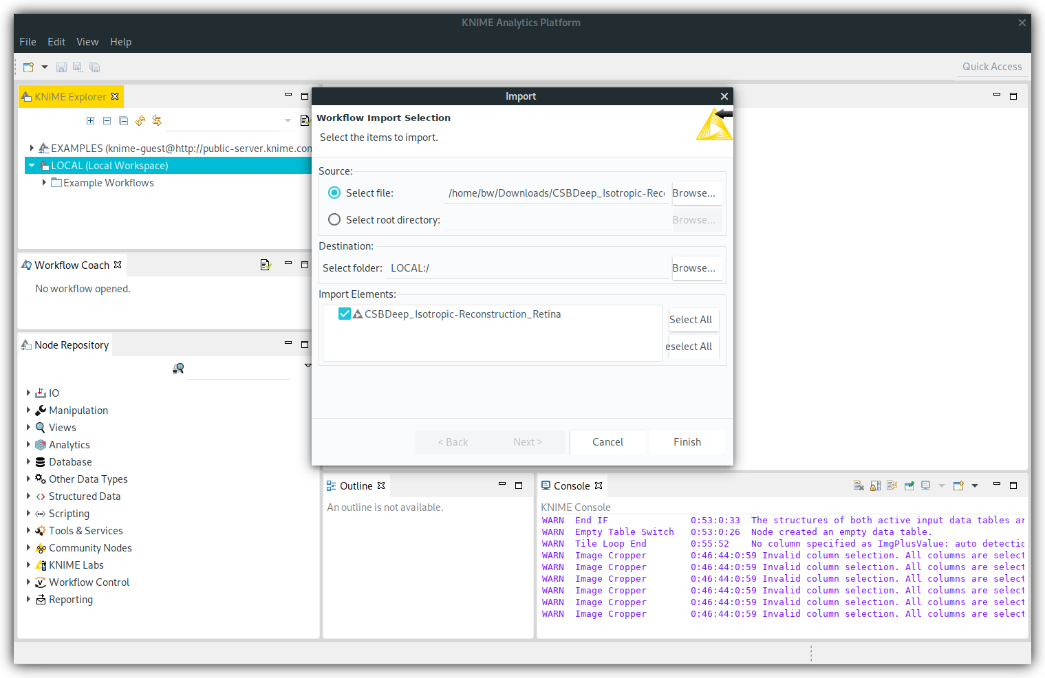Click the Finish button in Import dialog
The height and width of the screenshot is (678, 1045).
pos(687,442)
